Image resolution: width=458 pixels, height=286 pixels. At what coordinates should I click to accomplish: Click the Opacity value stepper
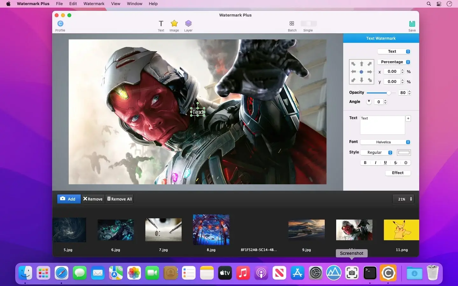(410, 92)
